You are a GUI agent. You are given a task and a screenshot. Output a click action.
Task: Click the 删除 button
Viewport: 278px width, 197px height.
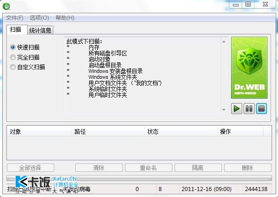pyautogui.click(x=248, y=168)
